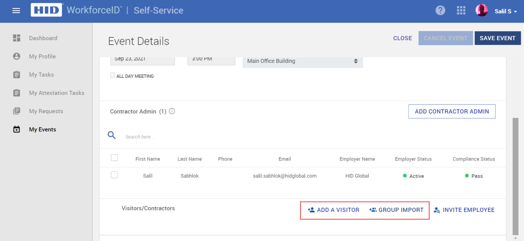
Task: Click the user avatar picture
Action: click(482, 10)
